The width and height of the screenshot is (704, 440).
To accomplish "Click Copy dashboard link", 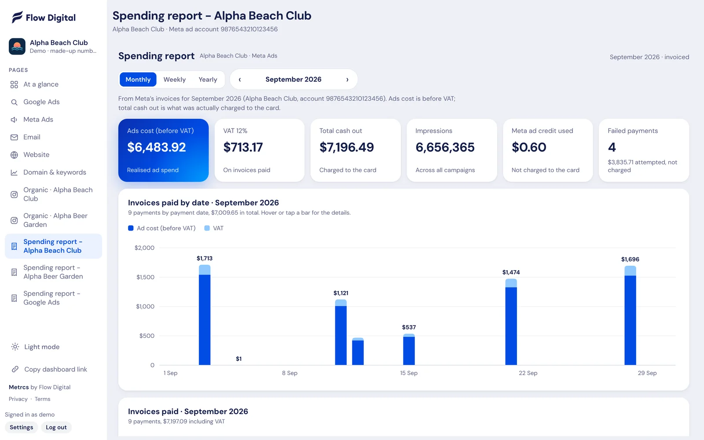I will pyautogui.click(x=53, y=369).
